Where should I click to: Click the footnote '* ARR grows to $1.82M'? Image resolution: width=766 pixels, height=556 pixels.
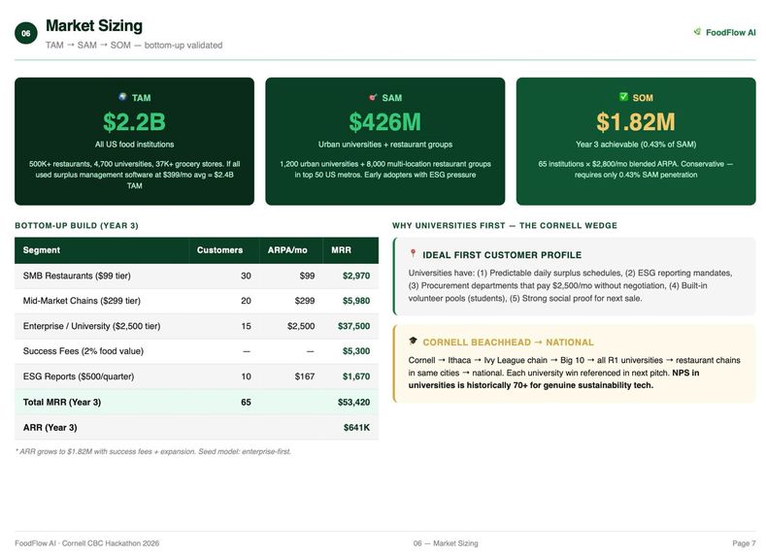point(152,451)
